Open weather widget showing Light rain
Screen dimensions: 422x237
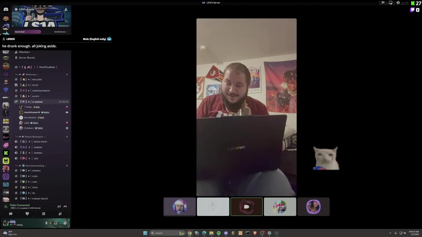click(10, 233)
